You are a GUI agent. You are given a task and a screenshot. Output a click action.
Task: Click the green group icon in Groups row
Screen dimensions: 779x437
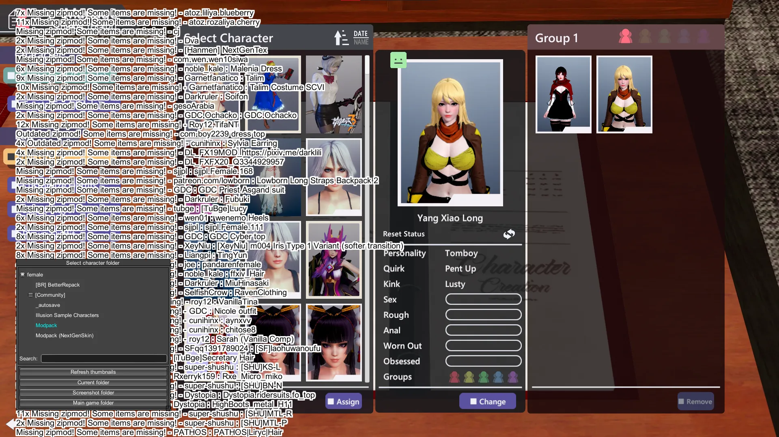tap(483, 377)
